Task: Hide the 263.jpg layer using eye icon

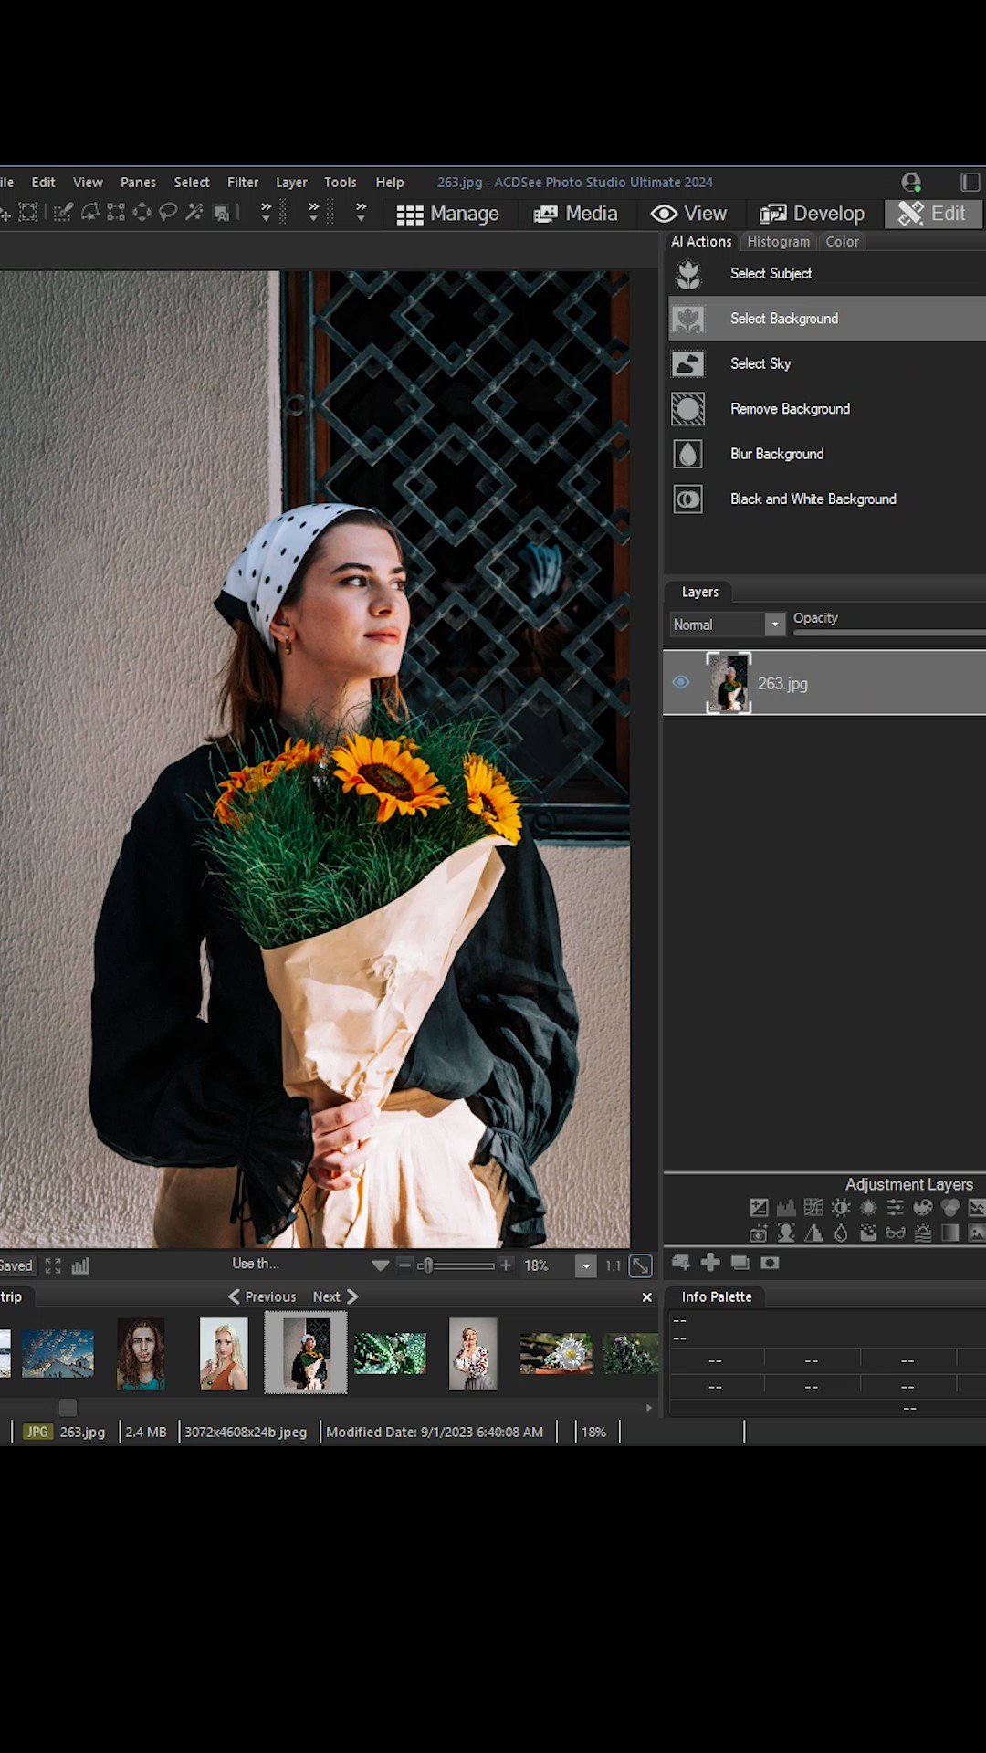Action: click(x=681, y=683)
